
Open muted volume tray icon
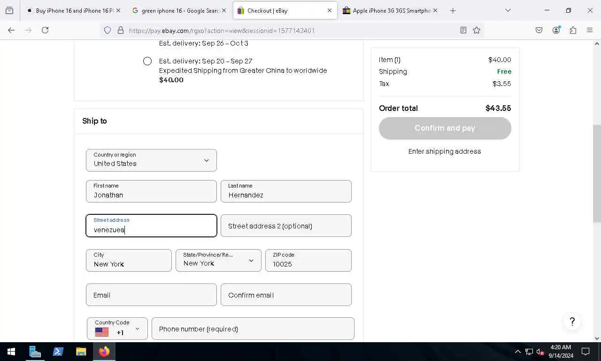[540, 352]
